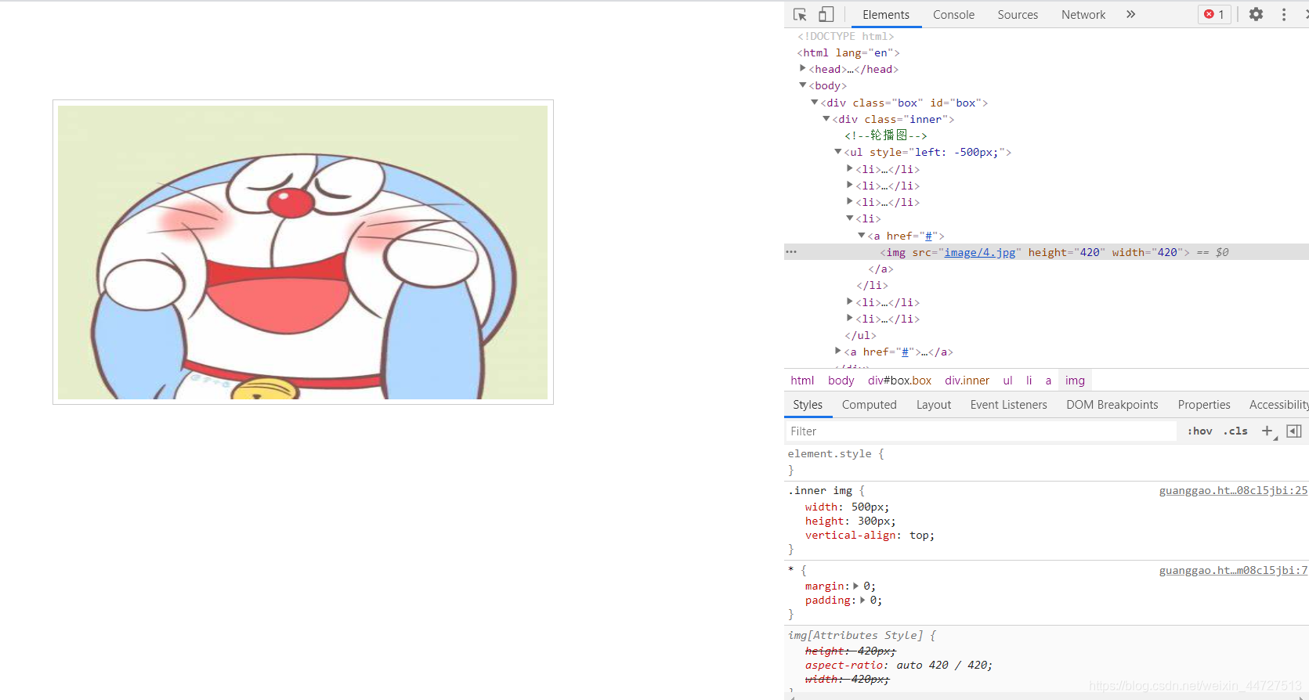Select the div.inner breadcrumb
The width and height of the screenshot is (1309, 700).
point(967,381)
